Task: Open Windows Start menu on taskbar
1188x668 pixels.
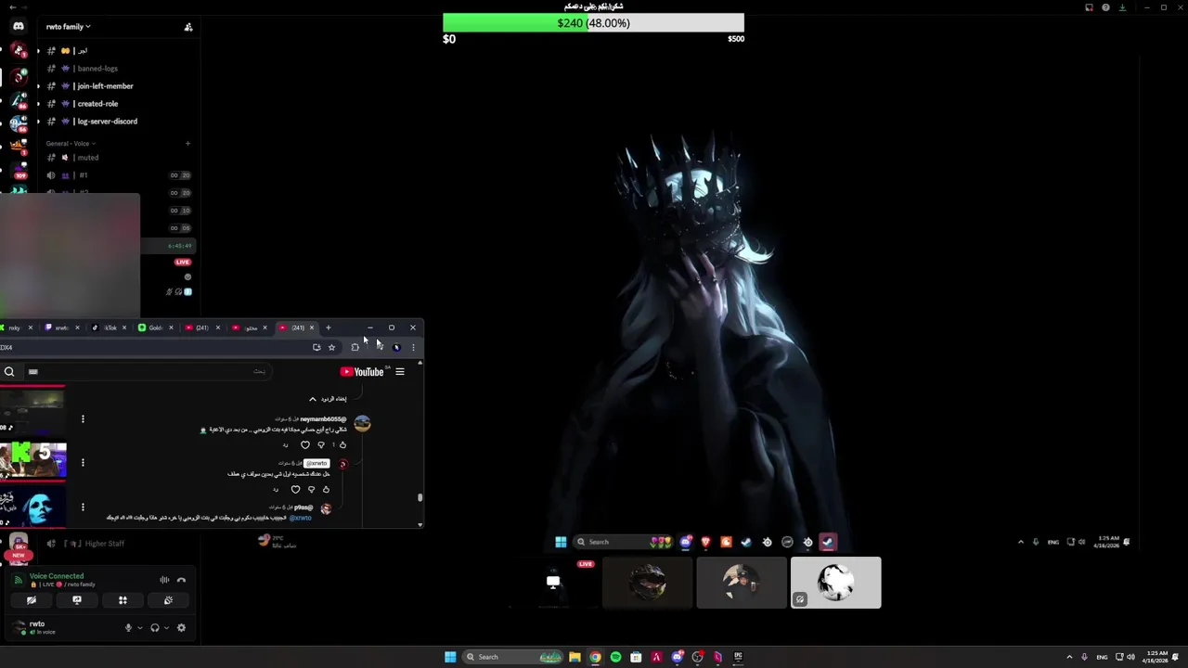Action: click(450, 657)
